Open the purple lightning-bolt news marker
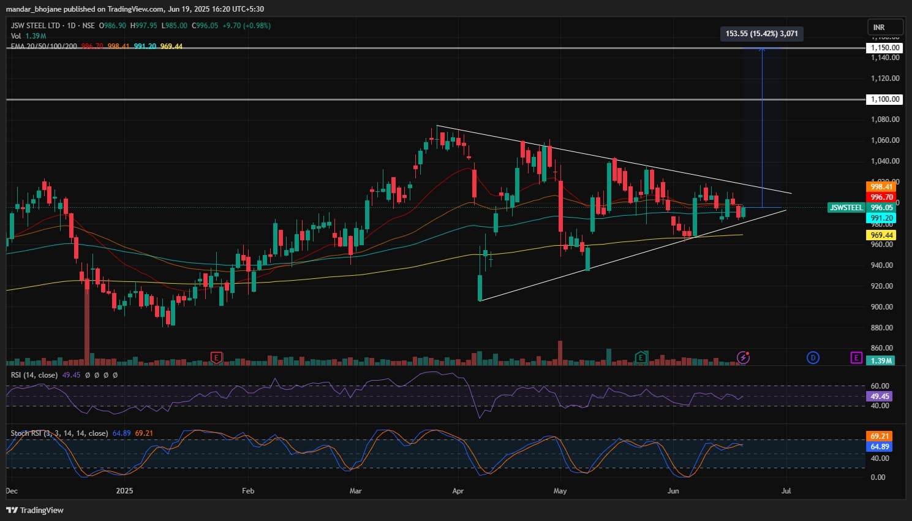Viewport: 912px width, 521px height. [743, 357]
